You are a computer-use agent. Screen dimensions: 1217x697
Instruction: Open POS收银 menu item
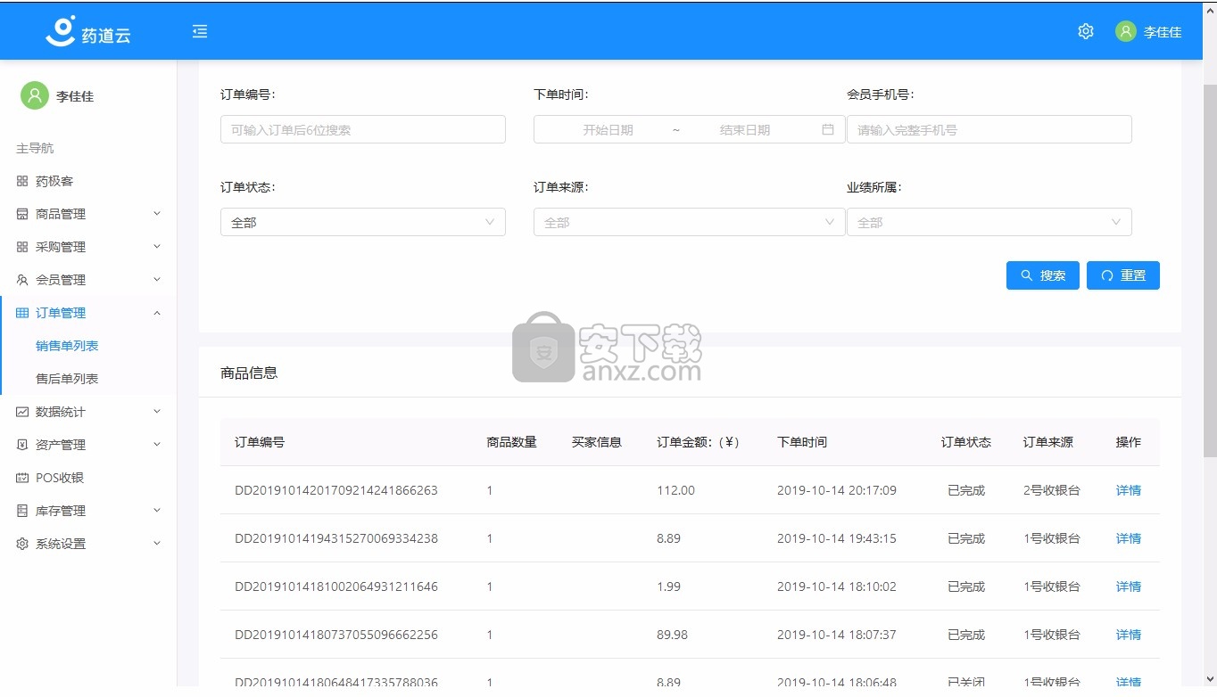pos(60,478)
